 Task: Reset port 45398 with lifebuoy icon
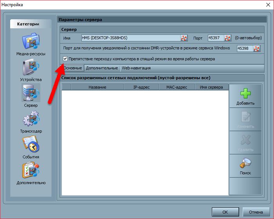pyautogui.click(x=256, y=49)
